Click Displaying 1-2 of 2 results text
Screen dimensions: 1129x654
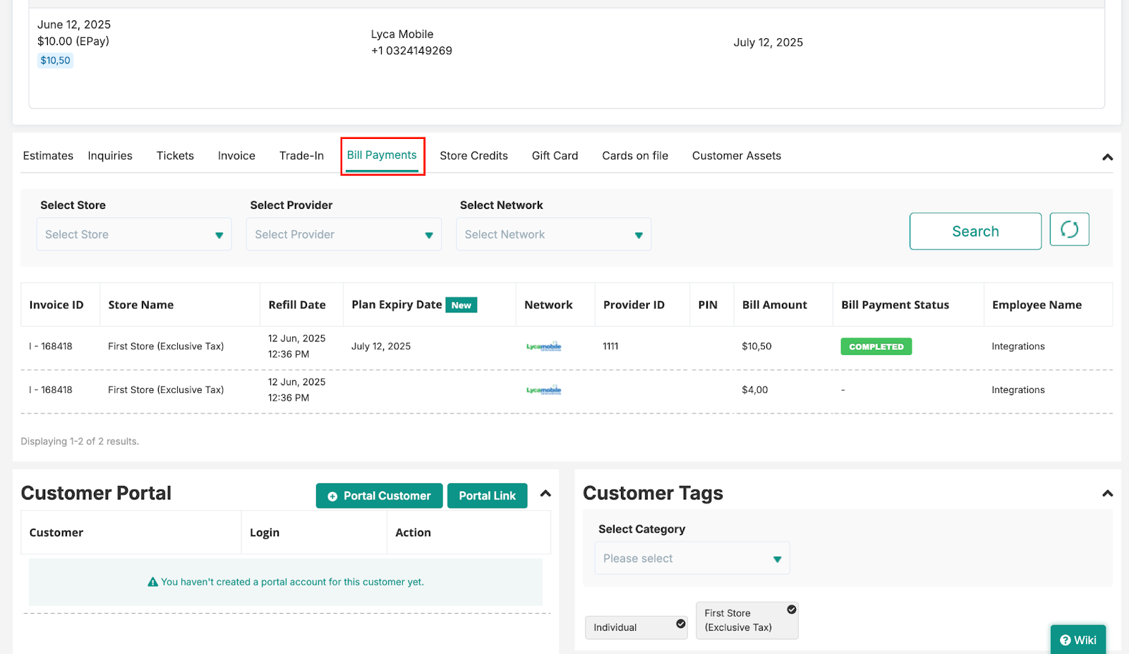coord(80,442)
